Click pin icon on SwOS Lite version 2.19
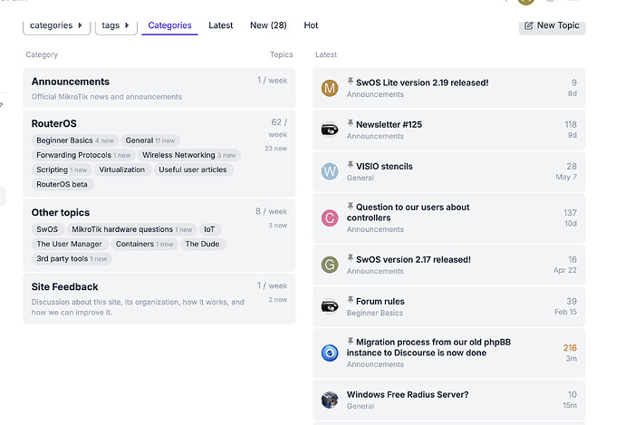Image resolution: width=625 pixels, height=425 pixels. point(350,82)
